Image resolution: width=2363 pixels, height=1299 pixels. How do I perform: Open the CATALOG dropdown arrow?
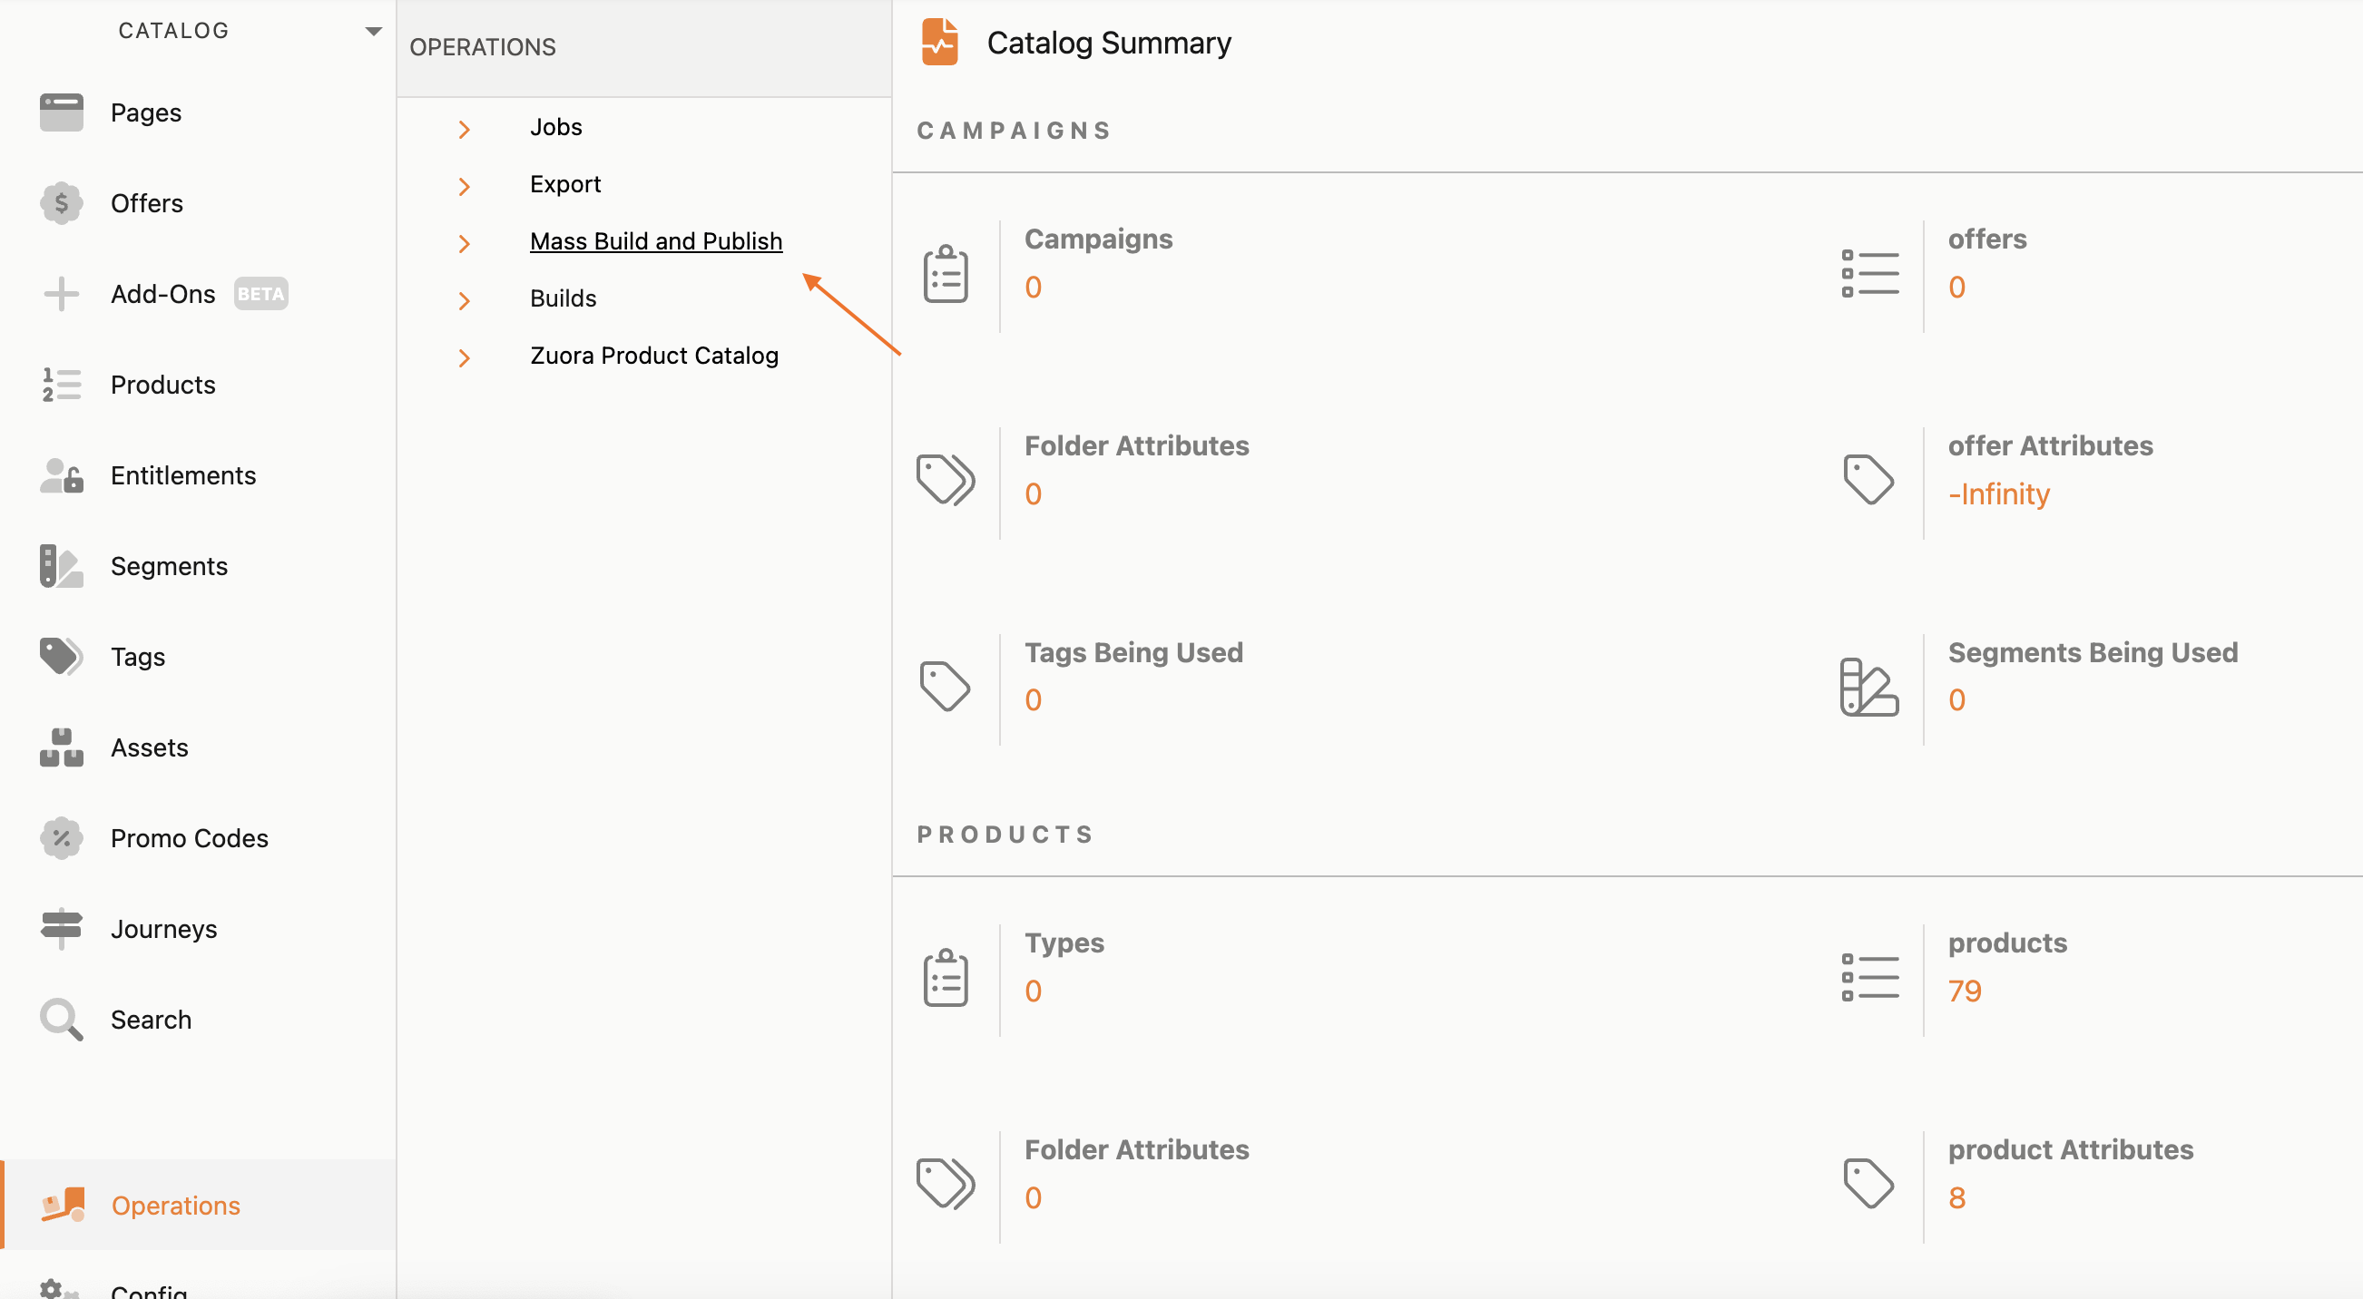(373, 31)
